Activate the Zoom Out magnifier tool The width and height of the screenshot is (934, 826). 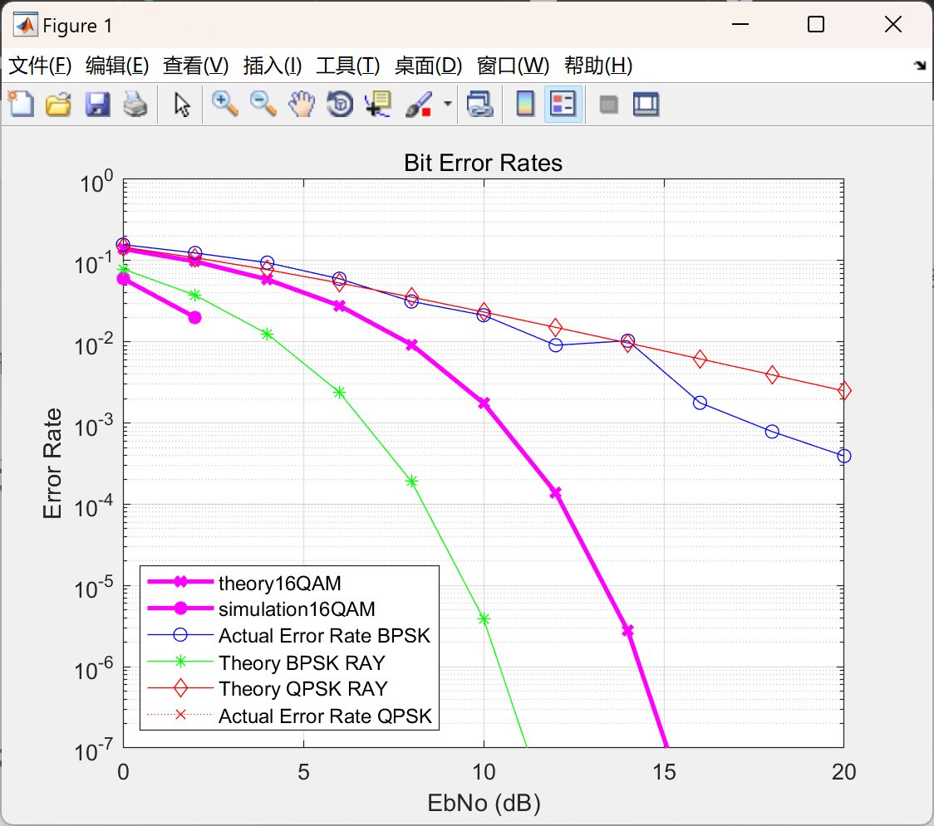point(263,104)
